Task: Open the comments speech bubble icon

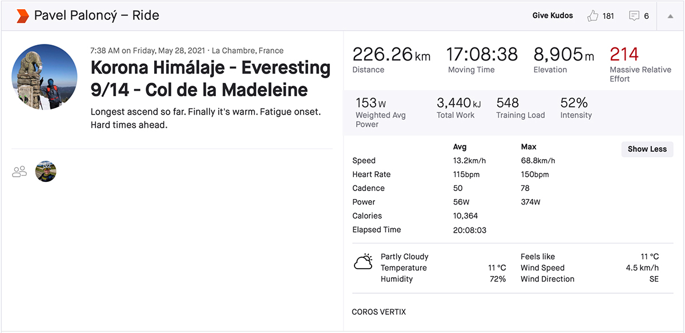Action: point(634,16)
